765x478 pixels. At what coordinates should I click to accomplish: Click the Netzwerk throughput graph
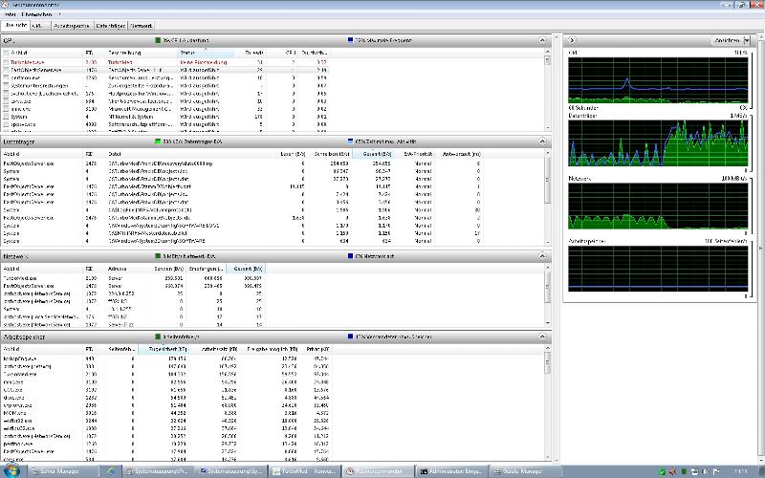point(658,206)
